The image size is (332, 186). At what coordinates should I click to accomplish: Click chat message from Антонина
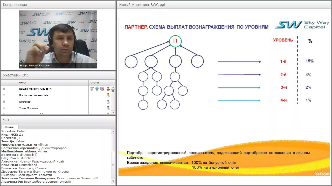point(32,161)
